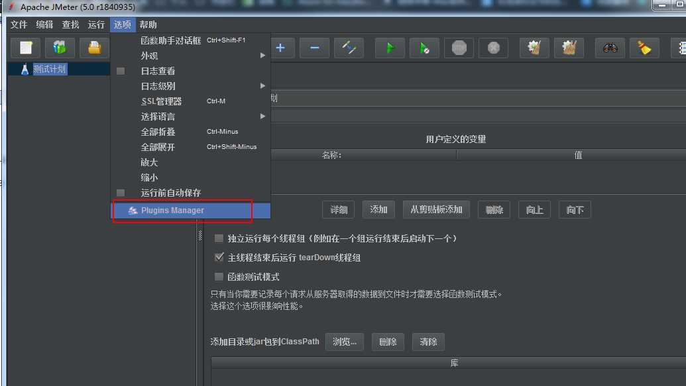Choose 函数助手对话框 menu entry
This screenshot has height=386, width=686.
(190, 40)
